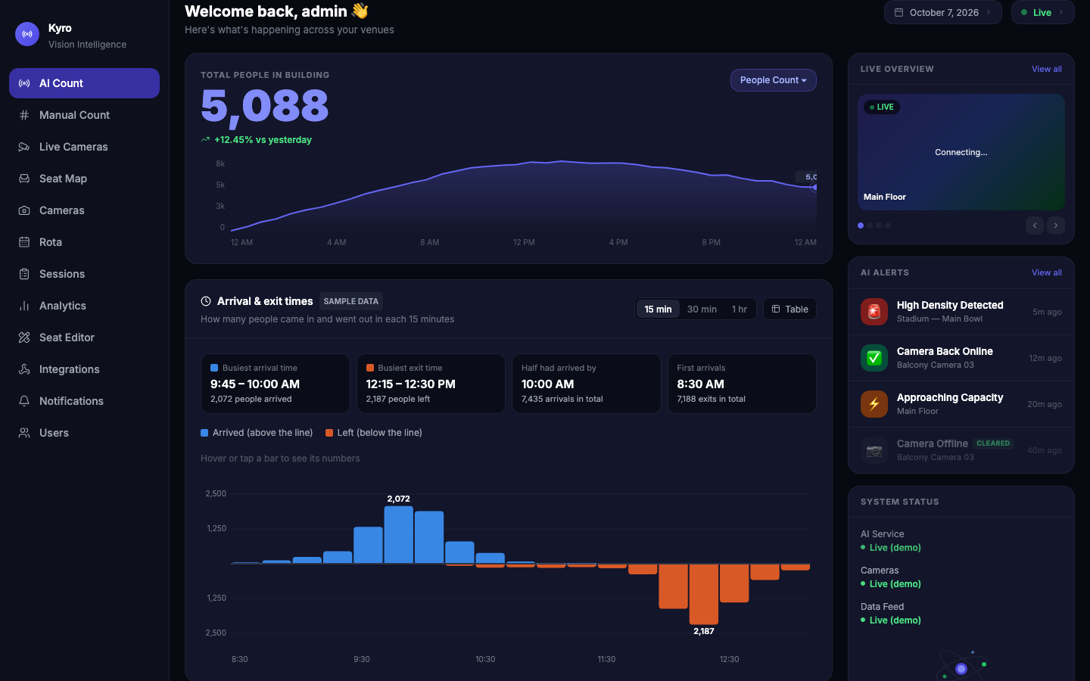Click the Cameras sidebar icon
Viewport: 1090px width, 681px height.
24,210
